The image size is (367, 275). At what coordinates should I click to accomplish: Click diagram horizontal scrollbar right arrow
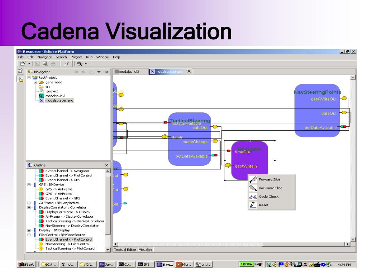coord(348,244)
